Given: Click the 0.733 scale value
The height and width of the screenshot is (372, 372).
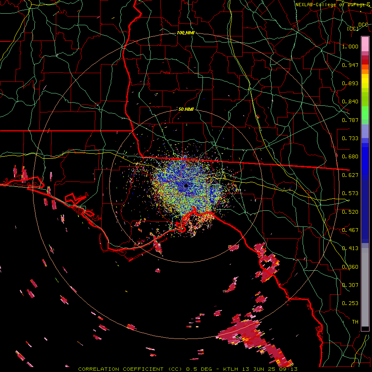Looking at the screenshot, I should 350,138.
